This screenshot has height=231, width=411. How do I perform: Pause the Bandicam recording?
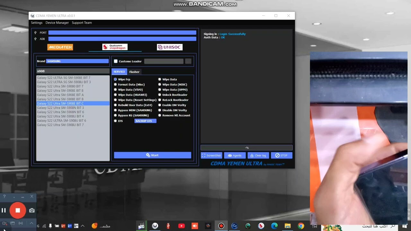[4, 210]
